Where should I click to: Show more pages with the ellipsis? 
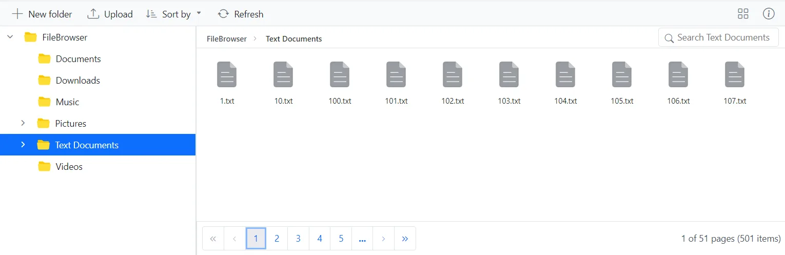click(362, 239)
